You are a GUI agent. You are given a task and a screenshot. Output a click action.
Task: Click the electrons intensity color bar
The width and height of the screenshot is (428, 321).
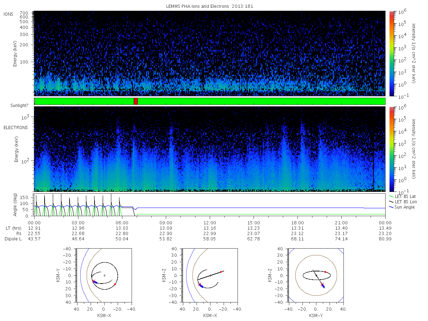[x=391, y=149]
